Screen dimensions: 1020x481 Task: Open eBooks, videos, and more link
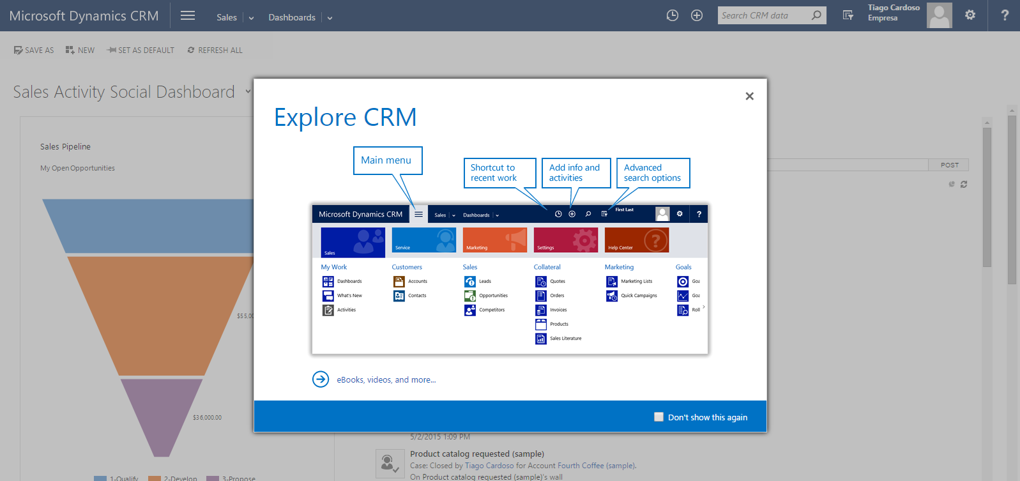(x=386, y=380)
